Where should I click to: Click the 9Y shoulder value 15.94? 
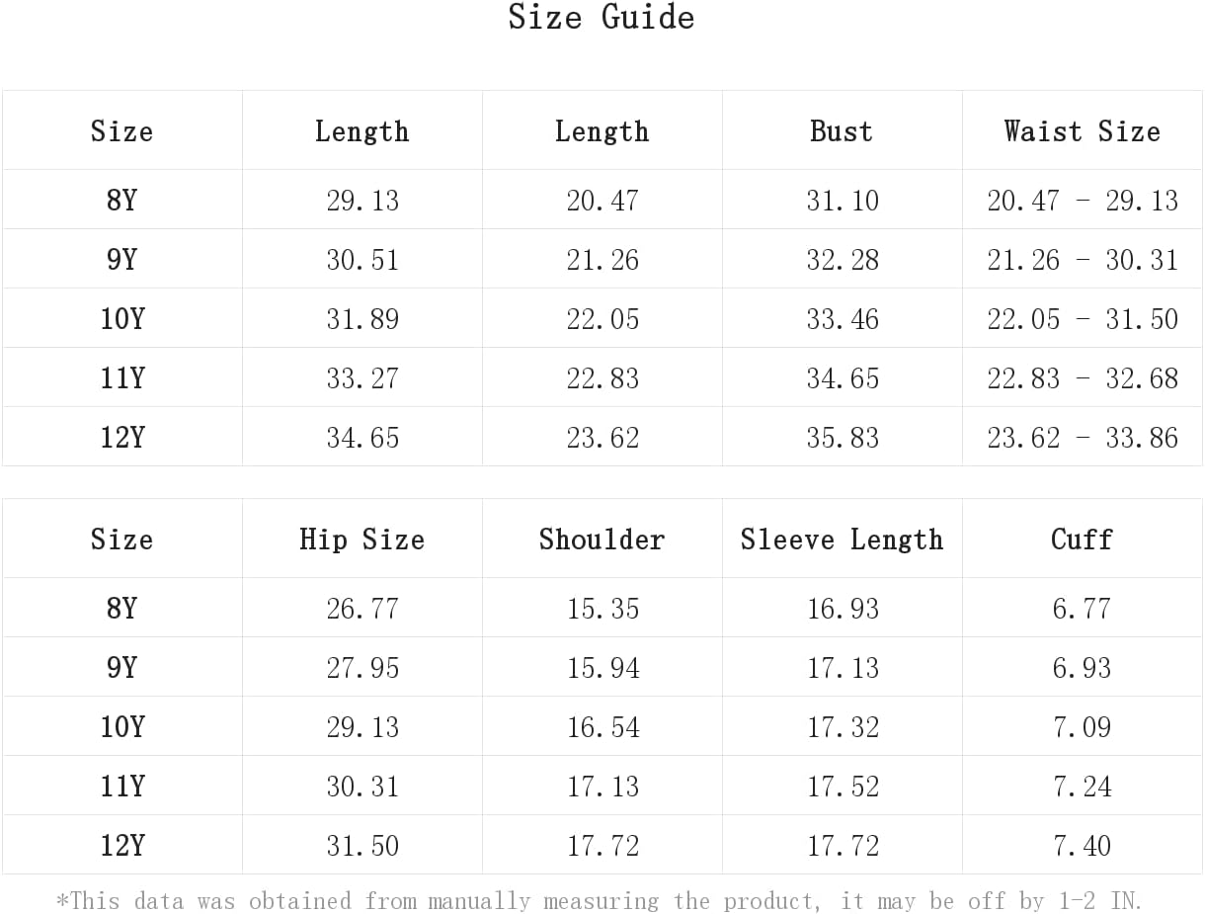point(602,668)
